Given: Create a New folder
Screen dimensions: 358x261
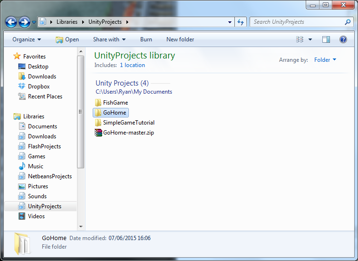Looking at the screenshot, I should point(180,39).
